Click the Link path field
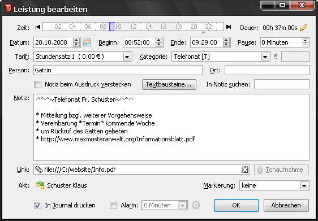This screenshot has height=221, width=318. click(x=141, y=170)
